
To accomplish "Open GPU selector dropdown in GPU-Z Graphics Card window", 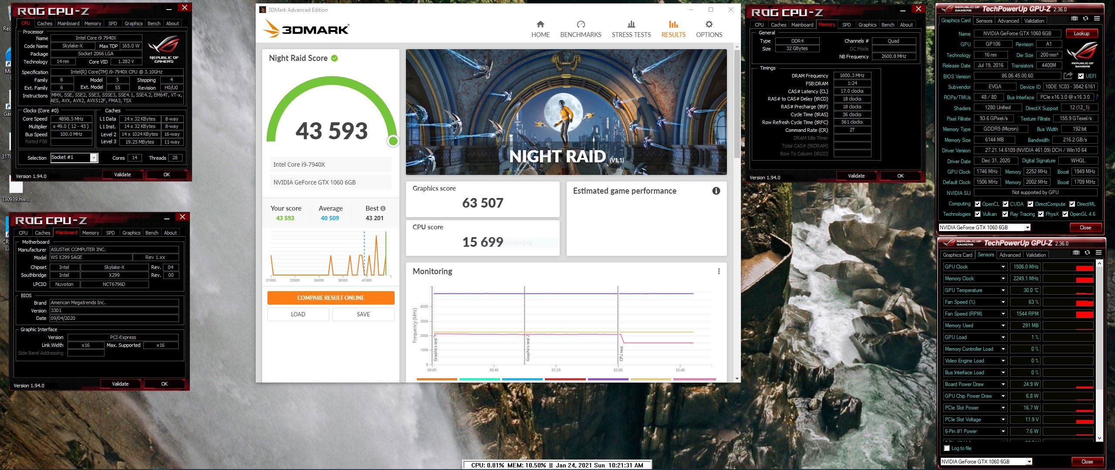I will [1027, 228].
